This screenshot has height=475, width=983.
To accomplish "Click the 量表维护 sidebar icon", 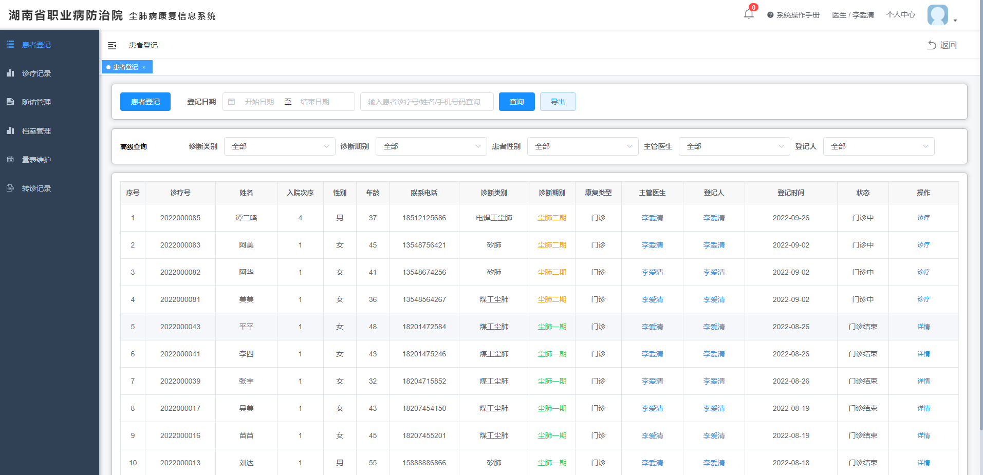I will tap(10, 160).
